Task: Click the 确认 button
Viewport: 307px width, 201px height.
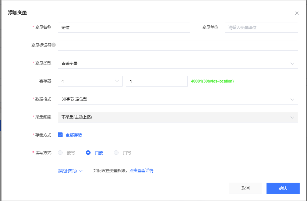Action: point(283,188)
